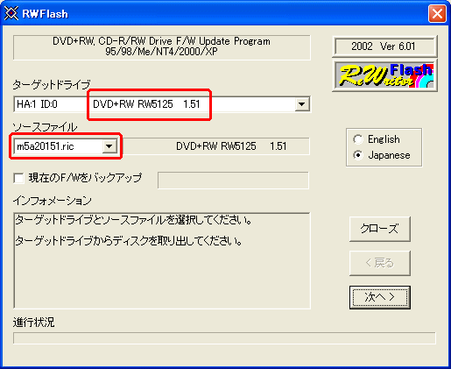This screenshot has height=369, width=451.
Task: Click the クローズ button
Action: [380, 229]
